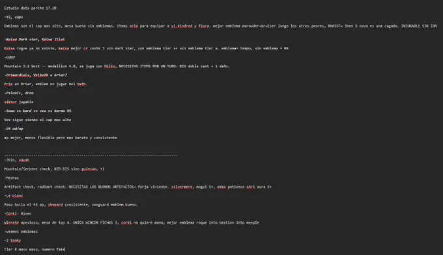
Task: Click heading '-Mechas'
Action: 12,178
